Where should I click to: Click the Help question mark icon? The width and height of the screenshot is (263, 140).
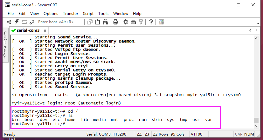[x=151, y=22]
